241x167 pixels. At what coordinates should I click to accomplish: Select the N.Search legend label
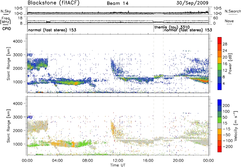pyautogui.click(x=233, y=11)
